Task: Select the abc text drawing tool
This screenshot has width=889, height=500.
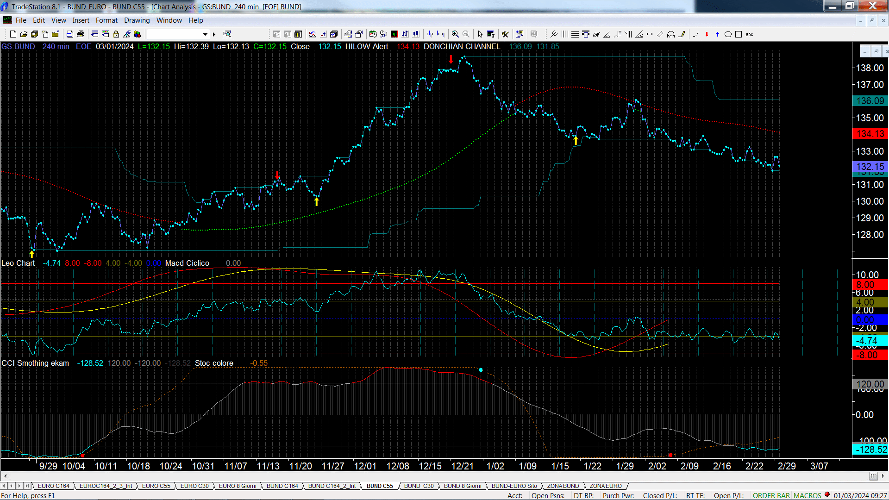Action: click(749, 34)
